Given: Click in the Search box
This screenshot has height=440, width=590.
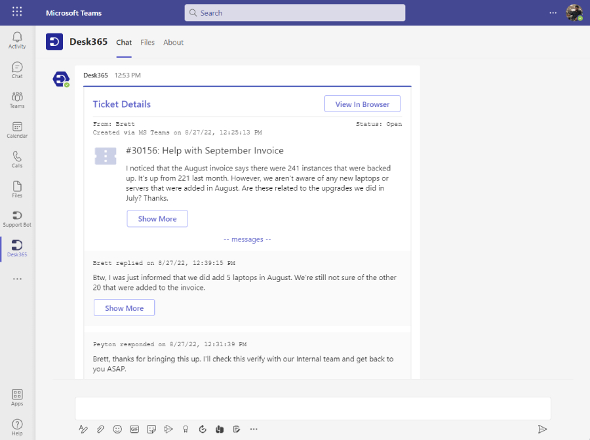Looking at the screenshot, I should (x=295, y=13).
